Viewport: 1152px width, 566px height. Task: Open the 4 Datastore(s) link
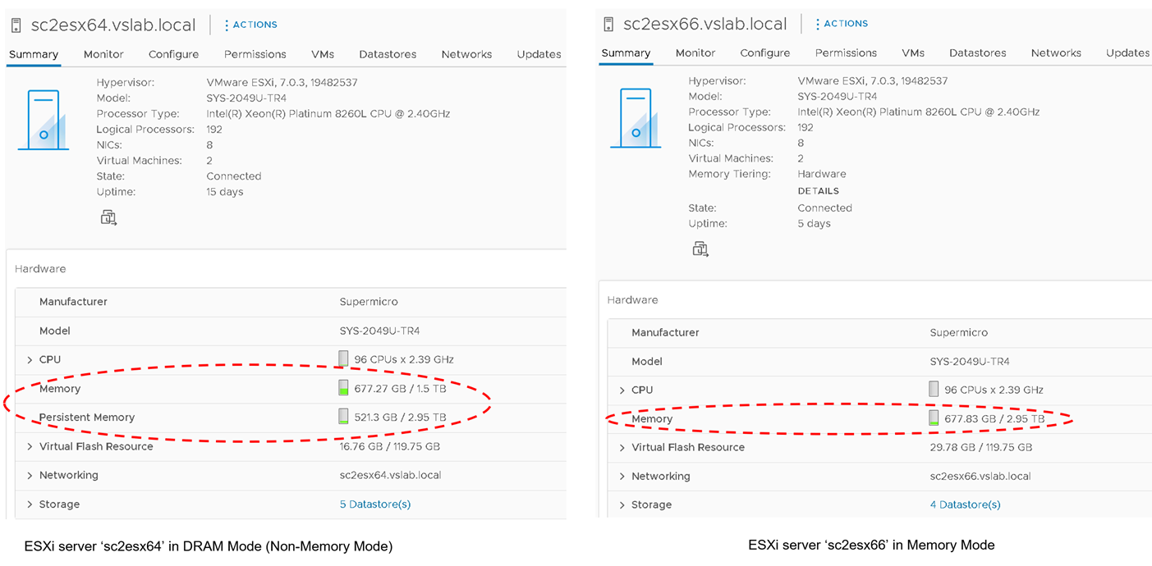966,505
